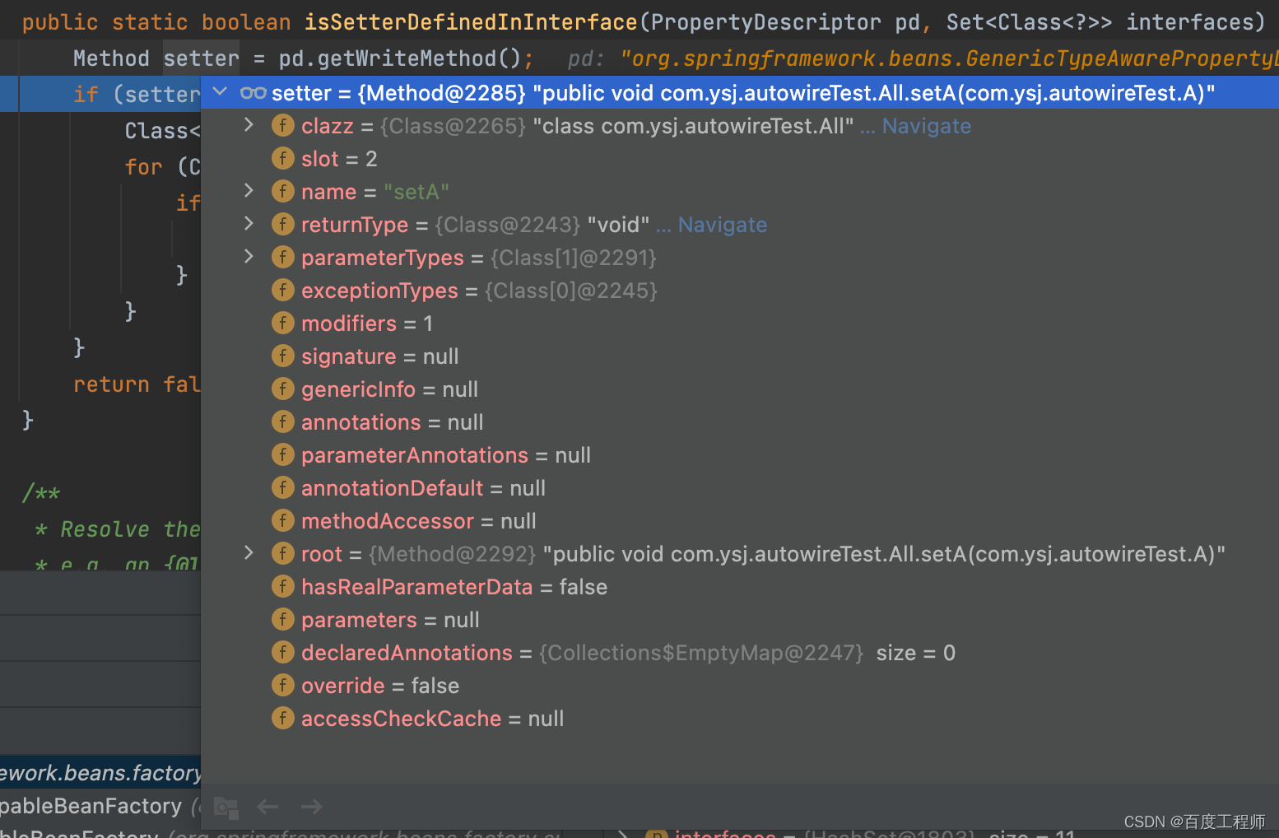
Task: Click the field icon beside signature
Action: (283, 356)
